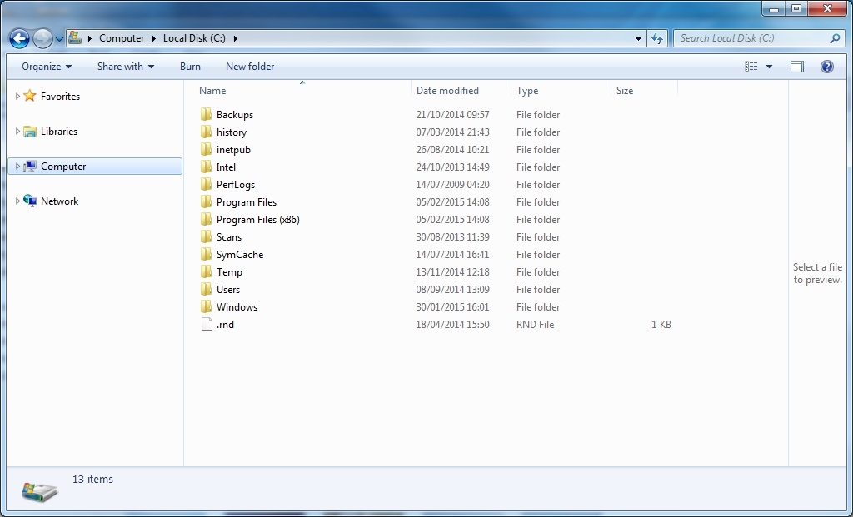This screenshot has width=853, height=517.
Task: Change your view icon button
Action: coord(751,67)
